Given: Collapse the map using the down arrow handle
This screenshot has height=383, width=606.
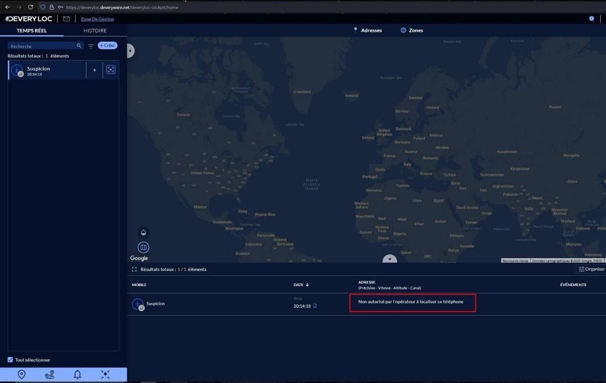Looking at the screenshot, I should pyautogui.click(x=390, y=259).
